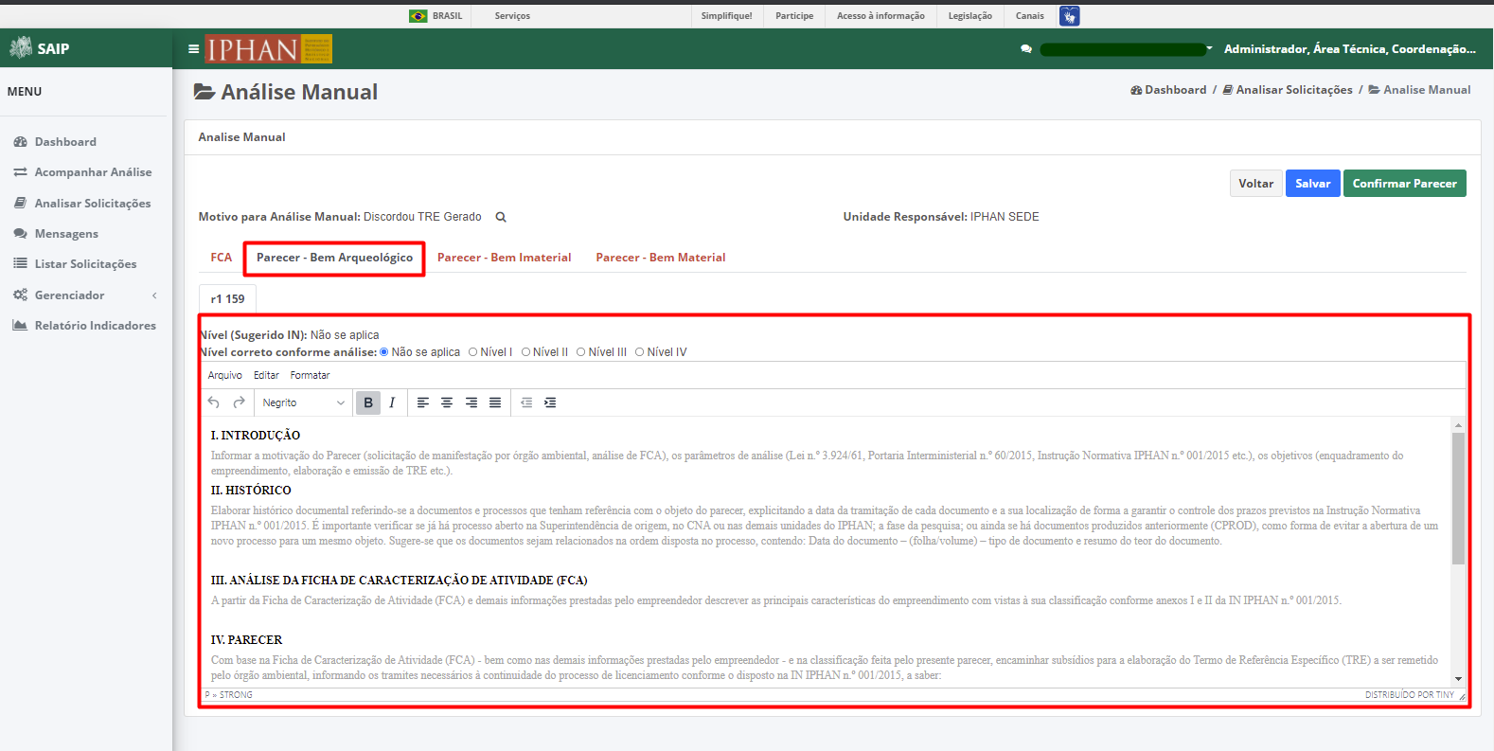Viewport: 1494px width, 751px height.
Task: Click the IPHAN logo
Action: 269,49
